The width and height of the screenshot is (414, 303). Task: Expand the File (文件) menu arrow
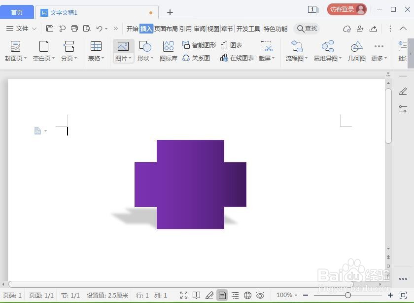click(34, 29)
